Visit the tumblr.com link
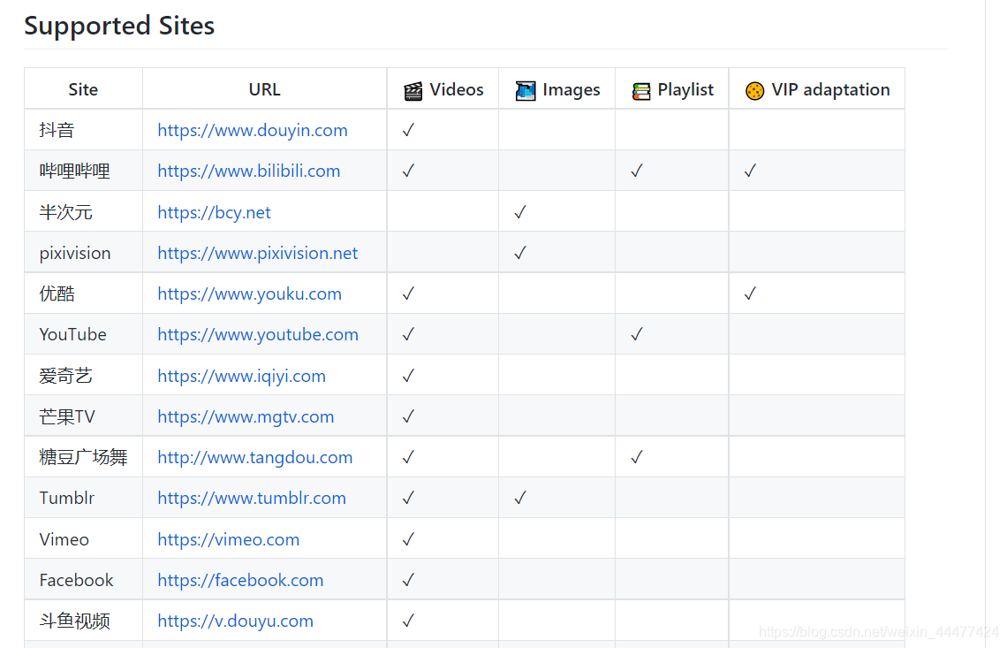 point(252,498)
